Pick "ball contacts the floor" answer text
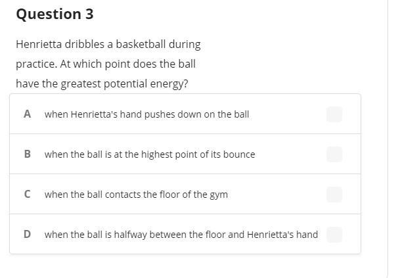 tap(136, 195)
